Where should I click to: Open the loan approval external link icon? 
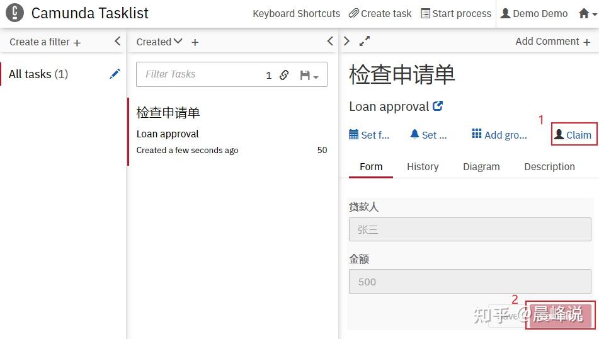[x=438, y=106]
